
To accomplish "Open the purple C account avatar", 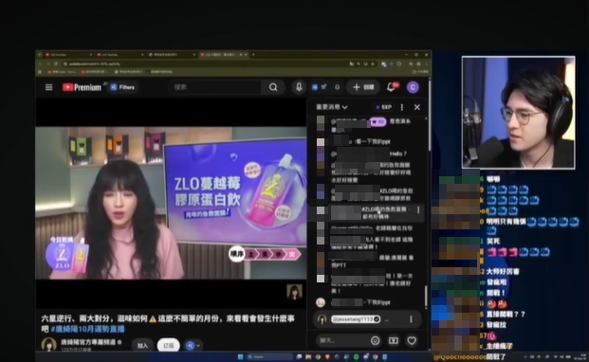I will pos(413,87).
